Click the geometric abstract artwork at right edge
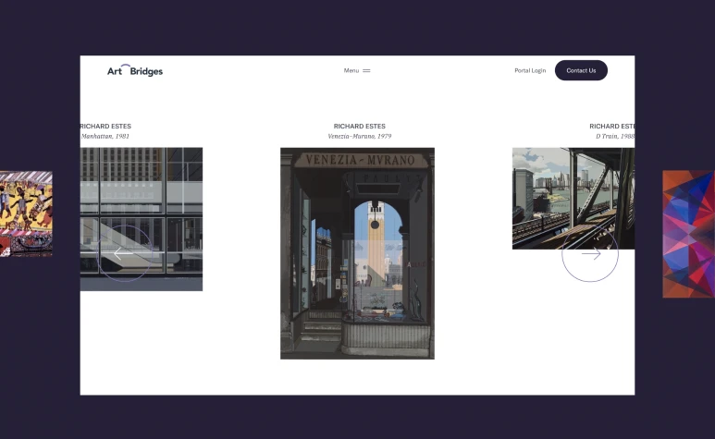 tap(688, 234)
